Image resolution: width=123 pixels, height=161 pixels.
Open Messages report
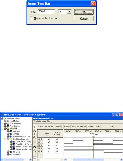(x=17, y=154)
